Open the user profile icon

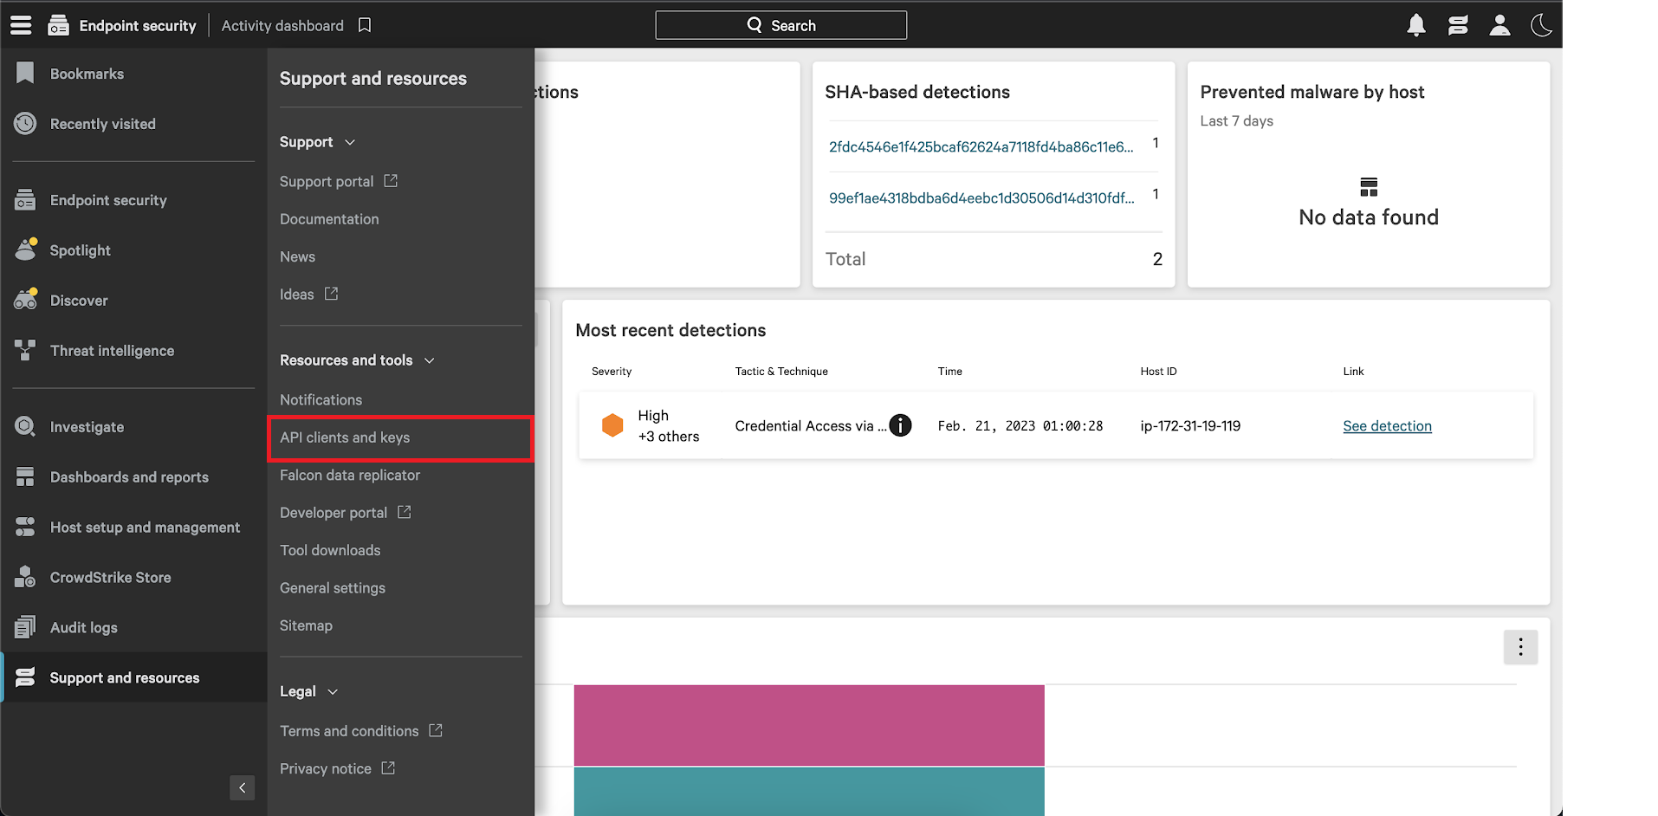(x=1499, y=25)
